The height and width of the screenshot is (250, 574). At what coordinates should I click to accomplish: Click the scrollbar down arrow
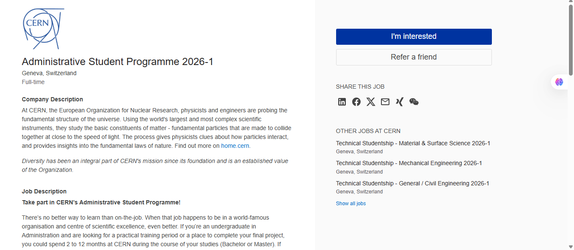point(571,247)
